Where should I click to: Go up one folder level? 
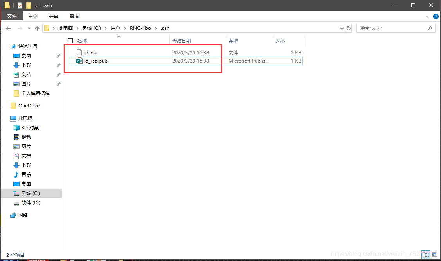[x=37, y=29]
